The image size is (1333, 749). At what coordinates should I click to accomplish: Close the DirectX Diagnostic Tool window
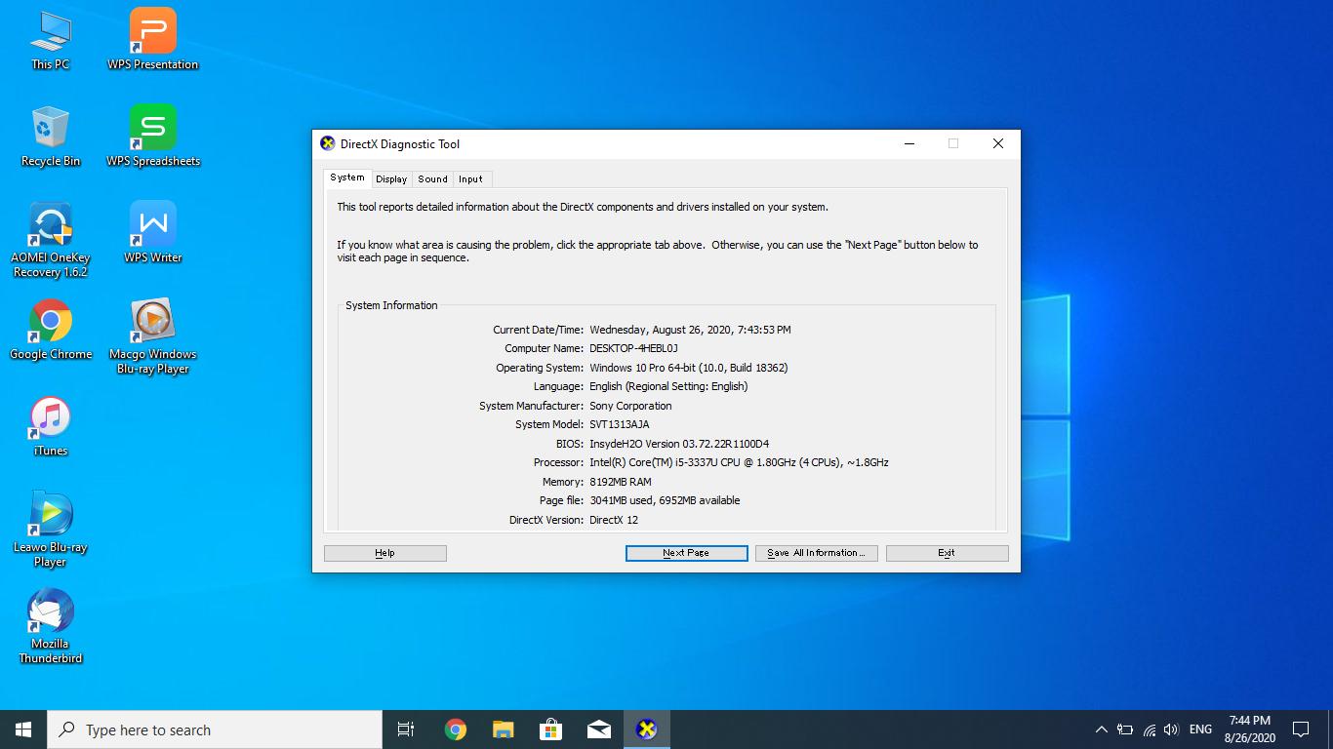pyautogui.click(x=997, y=143)
